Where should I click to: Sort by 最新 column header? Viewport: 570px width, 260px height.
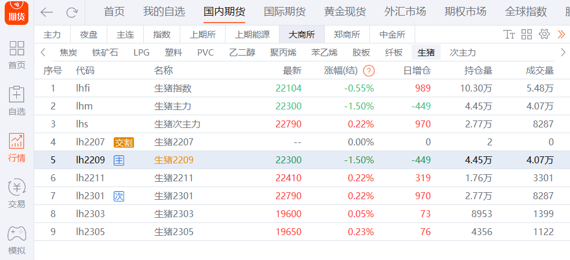(x=292, y=71)
